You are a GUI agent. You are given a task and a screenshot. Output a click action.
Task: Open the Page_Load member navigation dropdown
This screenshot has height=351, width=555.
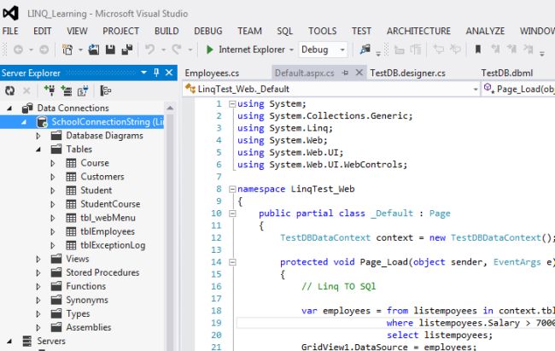(518, 89)
